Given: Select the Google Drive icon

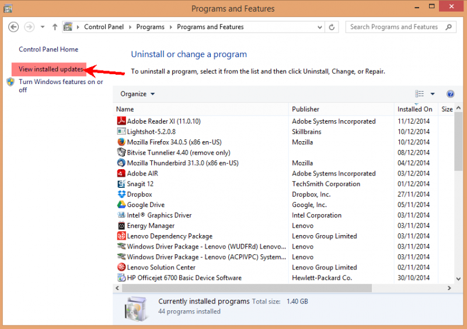Looking at the screenshot, I should click(x=121, y=205).
